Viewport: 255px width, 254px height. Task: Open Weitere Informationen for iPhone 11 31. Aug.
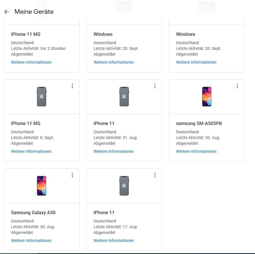[x=114, y=151]
